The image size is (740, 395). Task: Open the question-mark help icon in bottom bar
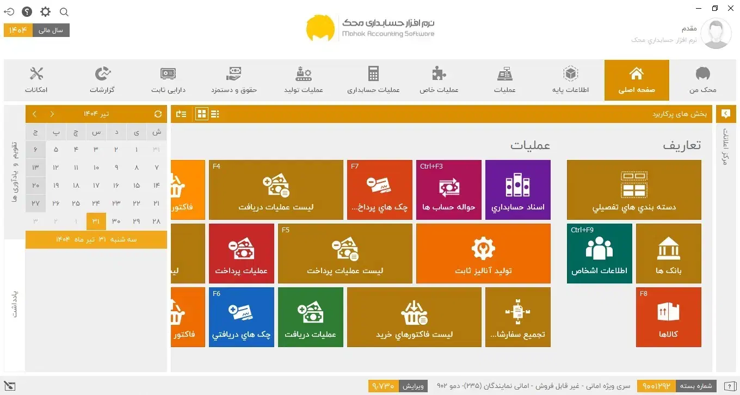(x=731, y=386)
